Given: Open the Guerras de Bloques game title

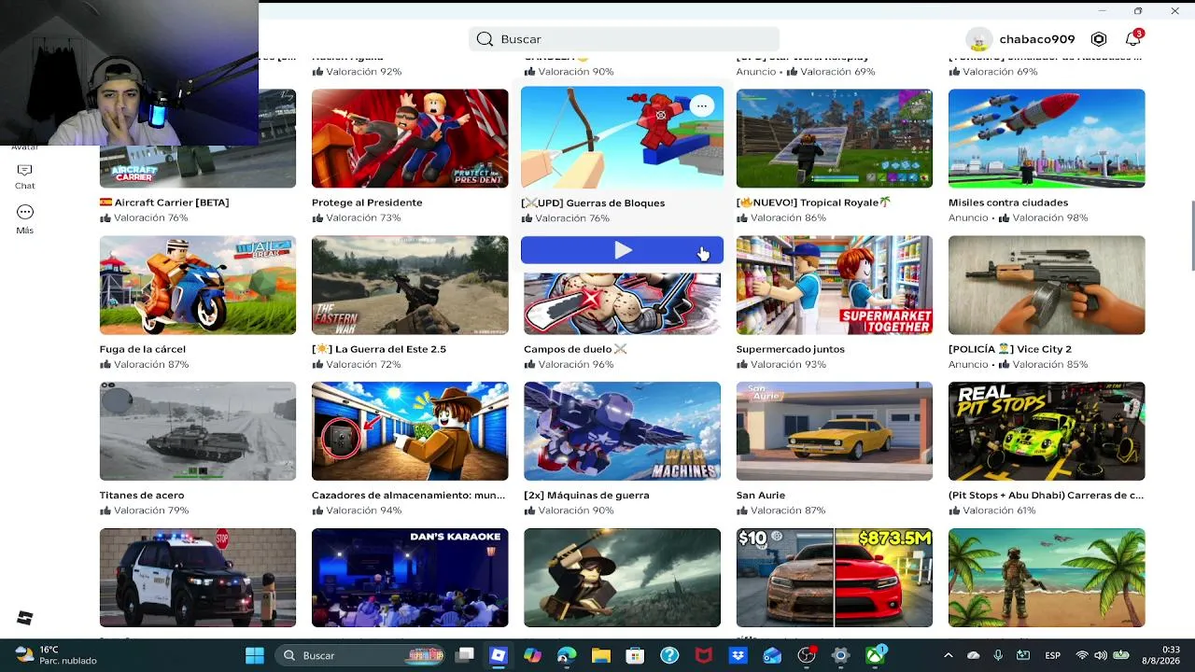Looking at the screenshot, I should (593, 203).
